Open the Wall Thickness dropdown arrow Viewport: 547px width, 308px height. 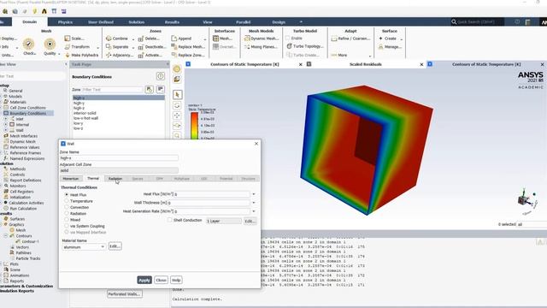pos(254,203)
